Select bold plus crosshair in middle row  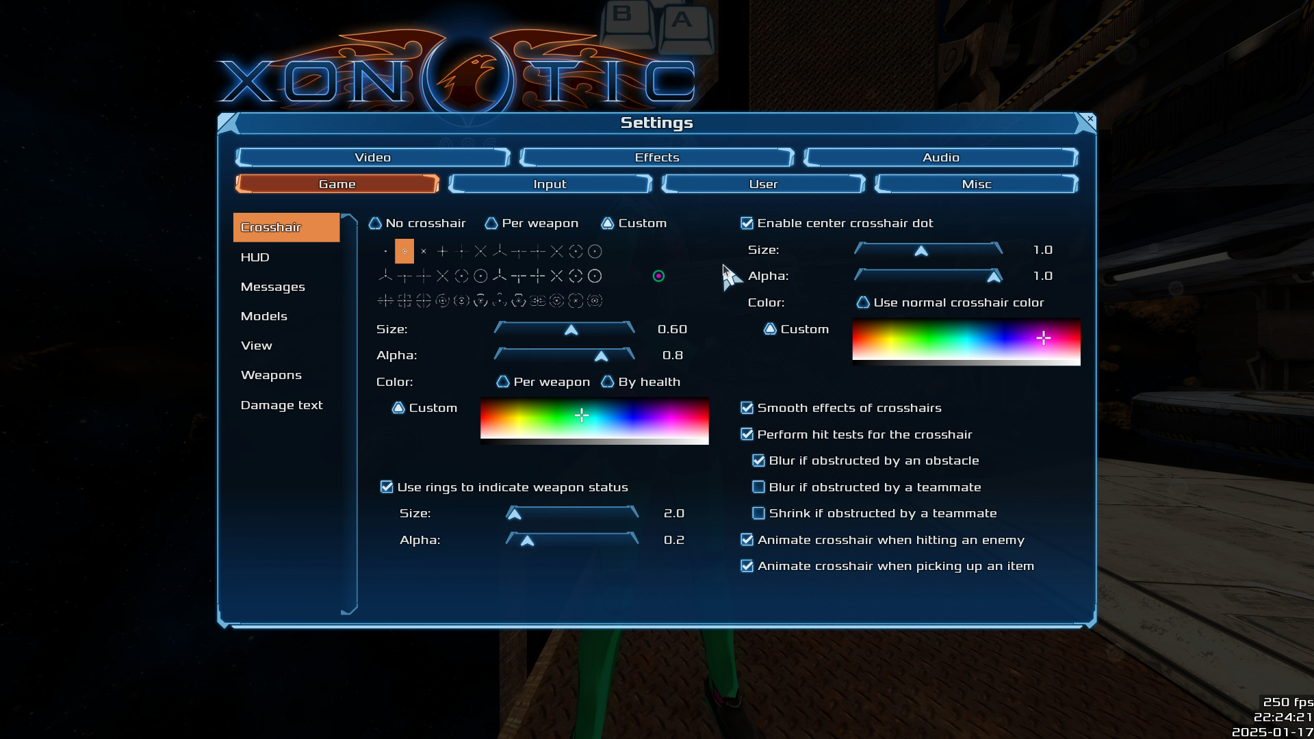click(x=538, y=276)
